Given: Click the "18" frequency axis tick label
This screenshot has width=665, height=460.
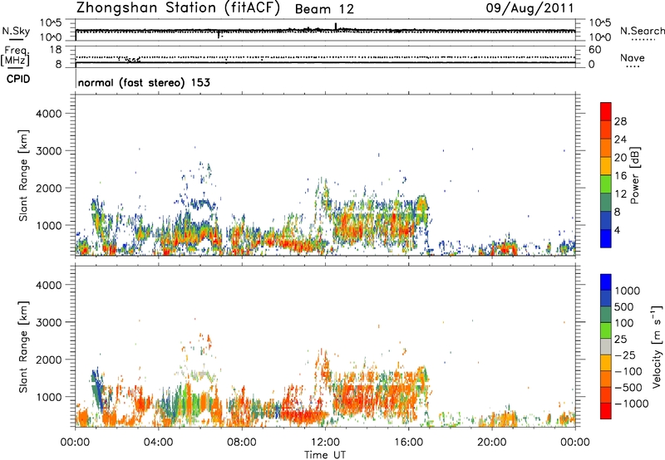Looking at the screenshot, I should click(x=56, y=50).
